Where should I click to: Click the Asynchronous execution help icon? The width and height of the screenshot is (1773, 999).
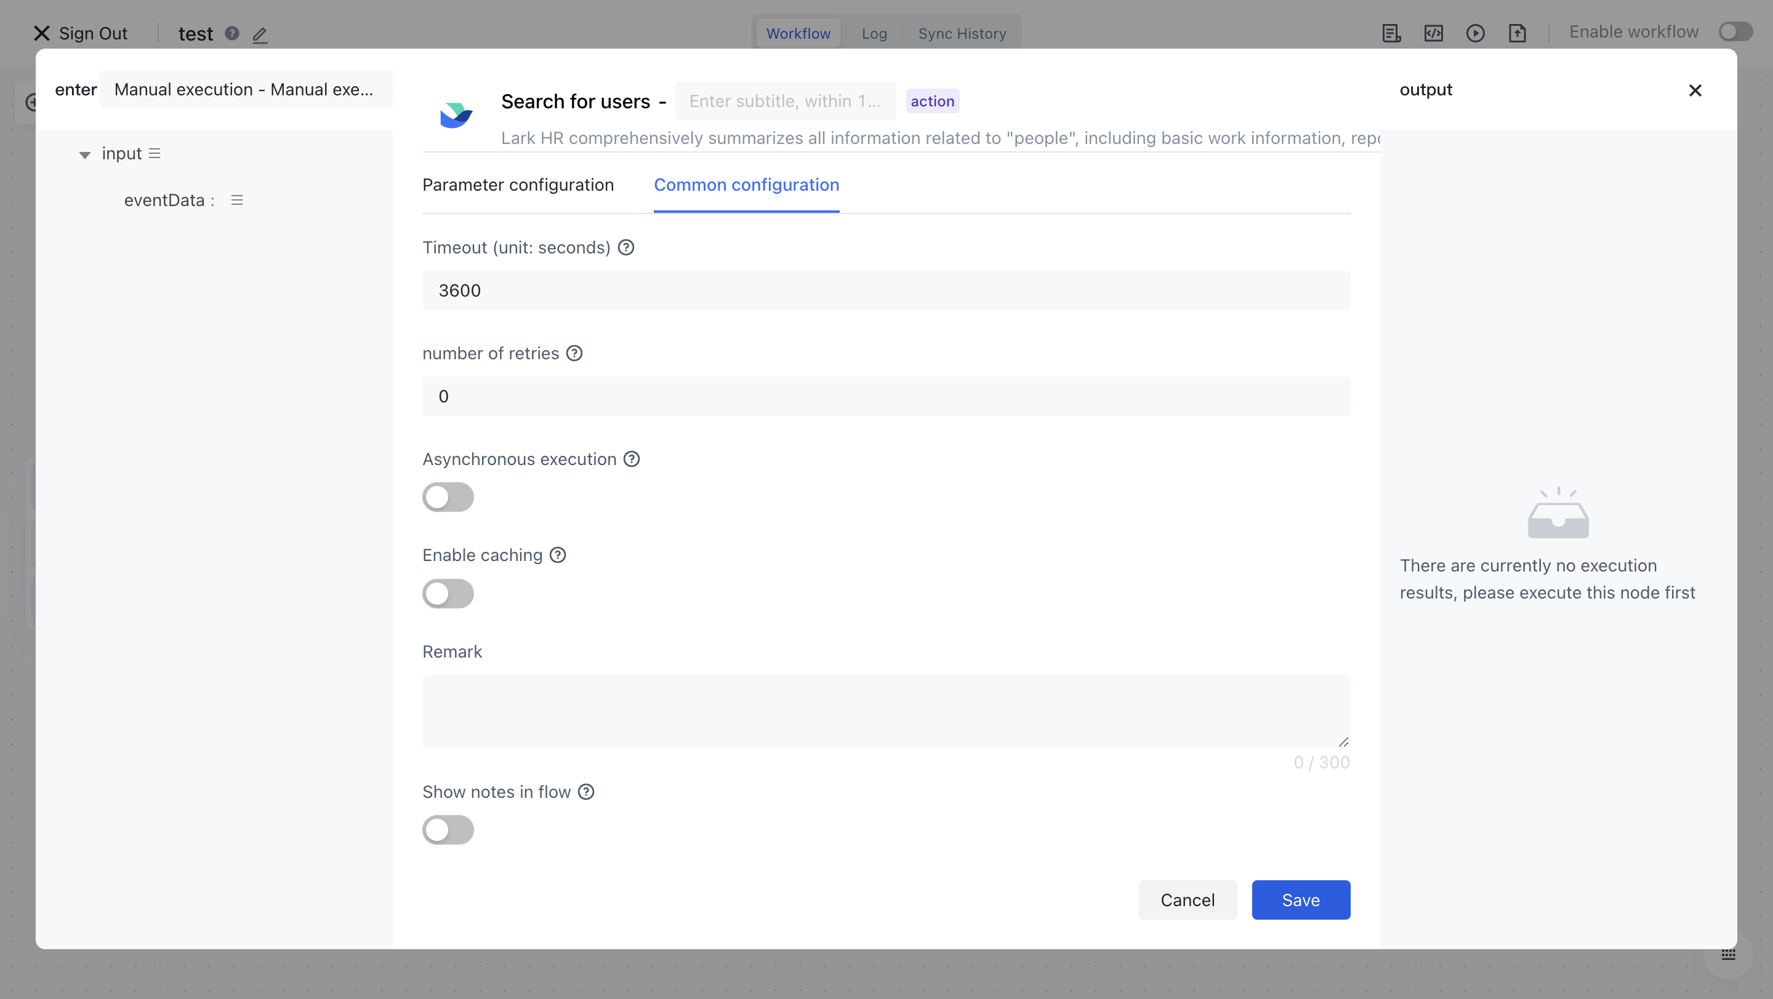(631, 460)
